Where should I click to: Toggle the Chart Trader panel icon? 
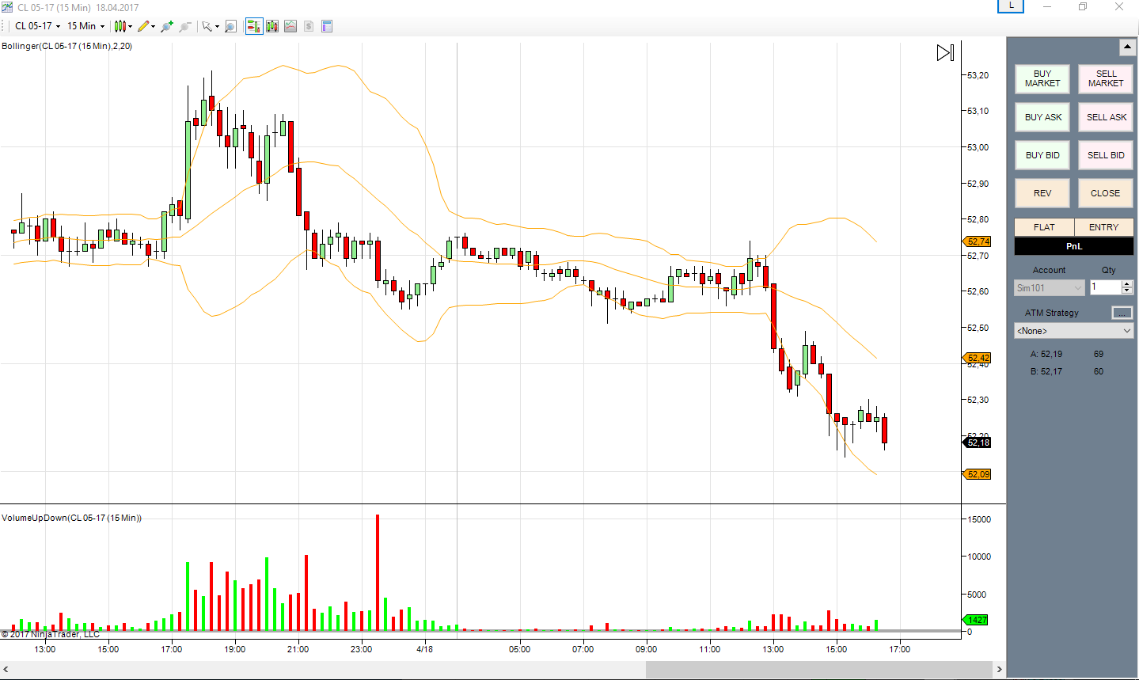(254, 26)
